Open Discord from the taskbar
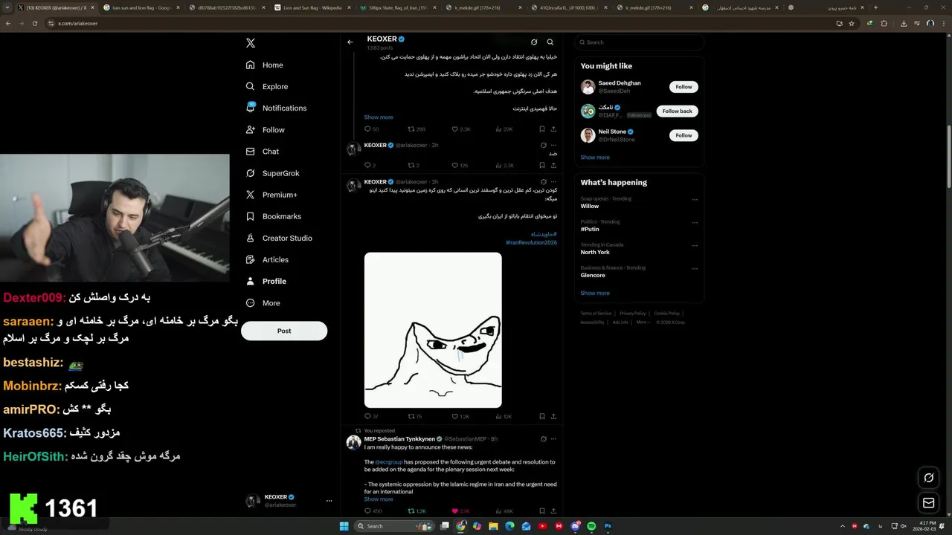 tap(575, 526)
